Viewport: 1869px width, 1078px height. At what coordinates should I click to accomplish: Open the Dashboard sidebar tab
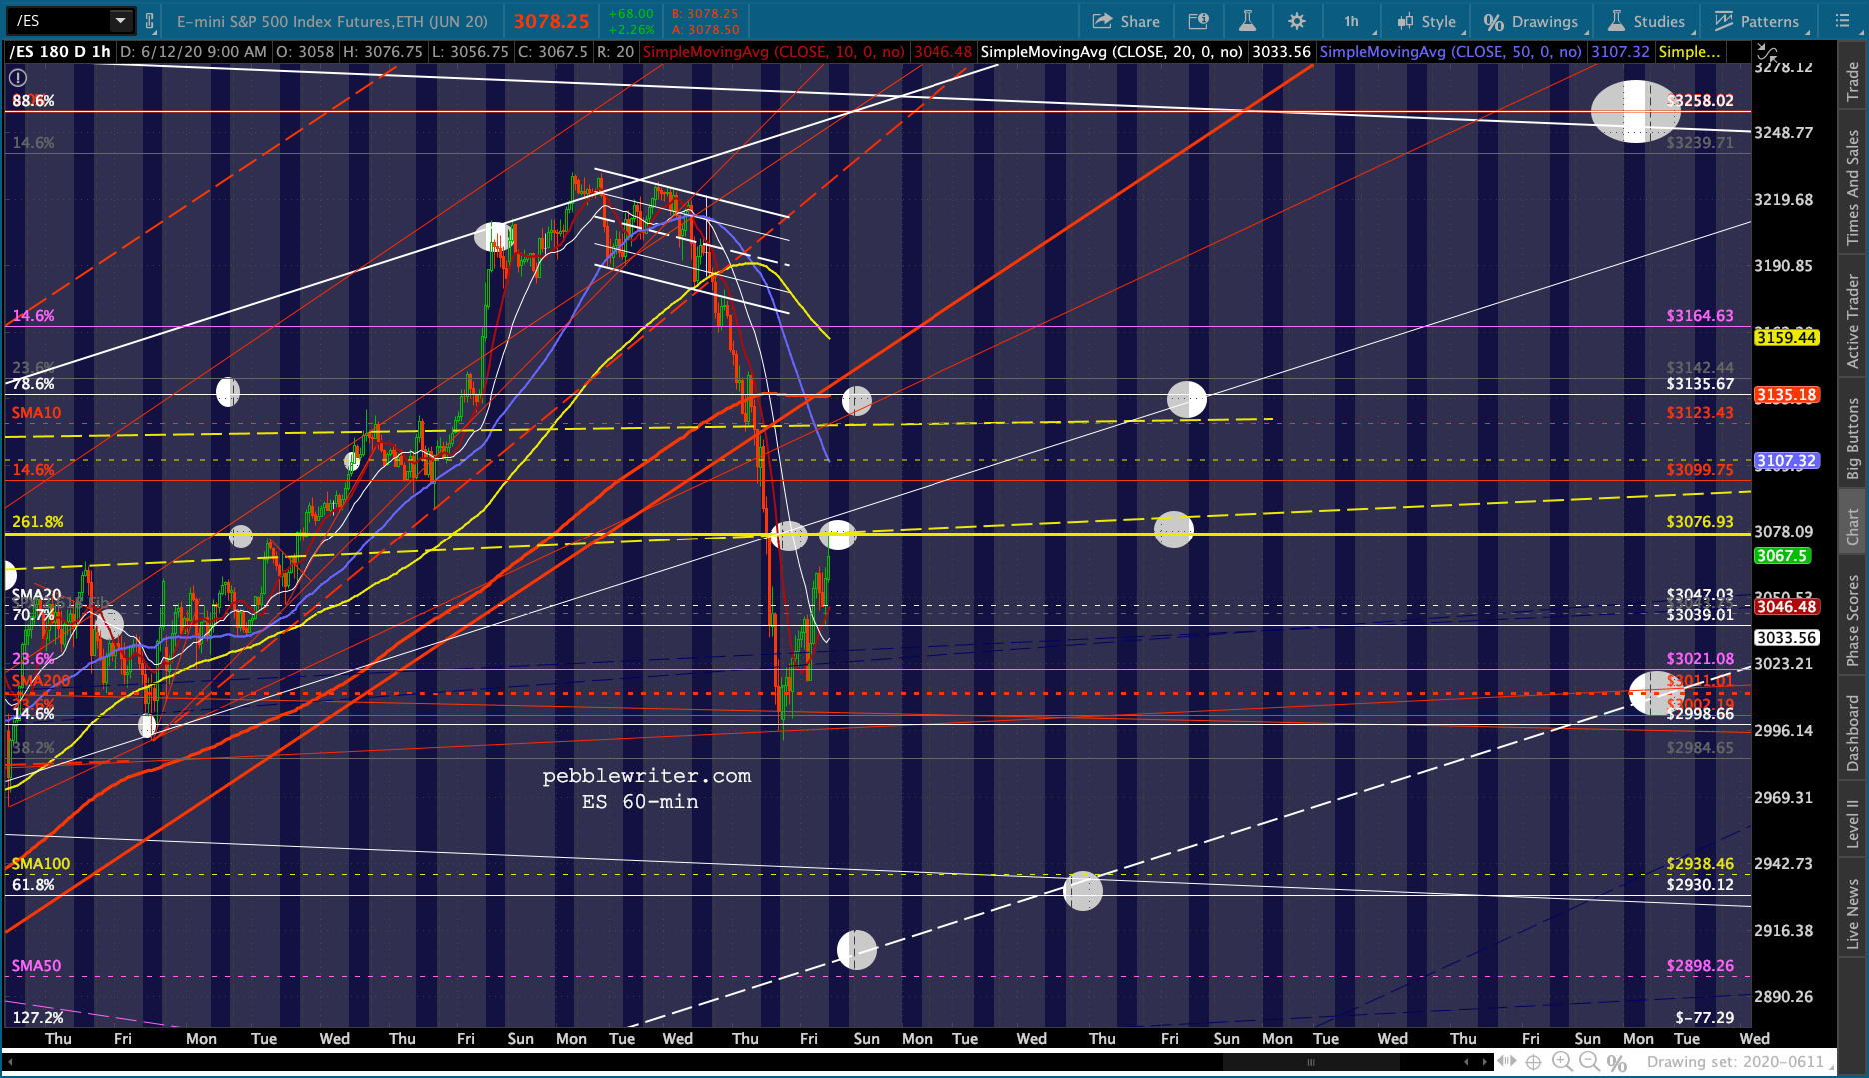pos(1853,733)
